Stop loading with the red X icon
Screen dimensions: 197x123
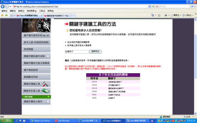157,7
